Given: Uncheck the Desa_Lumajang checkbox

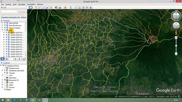Looking at the screenshot, I should click(5, 28).
